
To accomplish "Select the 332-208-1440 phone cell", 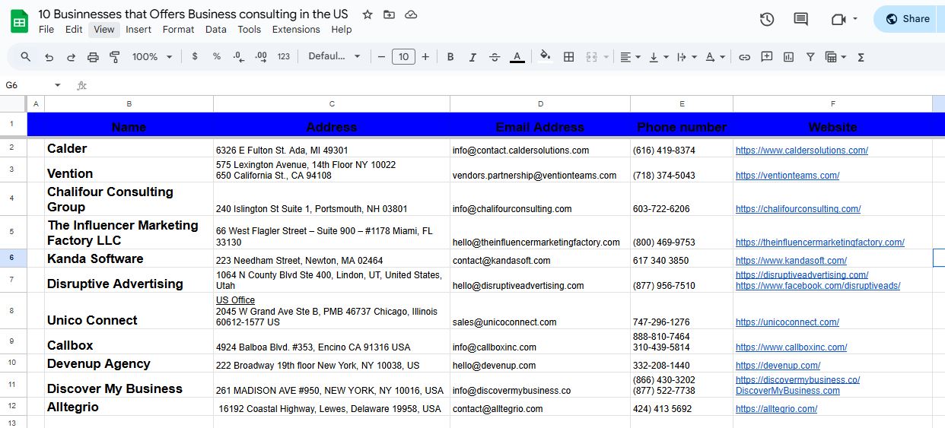I will pyautogui.click(x=682, y=363).
